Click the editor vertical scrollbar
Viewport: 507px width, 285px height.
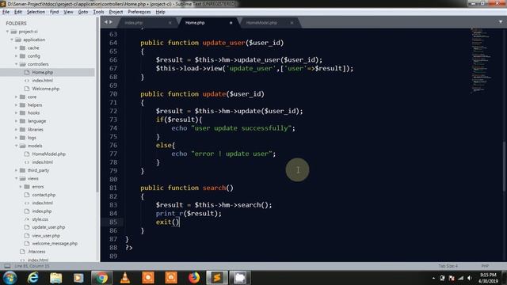(504, 166)
